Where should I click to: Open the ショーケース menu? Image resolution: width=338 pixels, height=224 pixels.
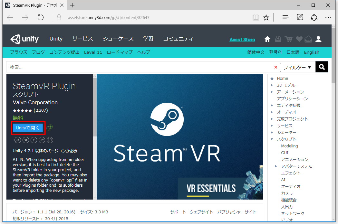pos(118,39)
